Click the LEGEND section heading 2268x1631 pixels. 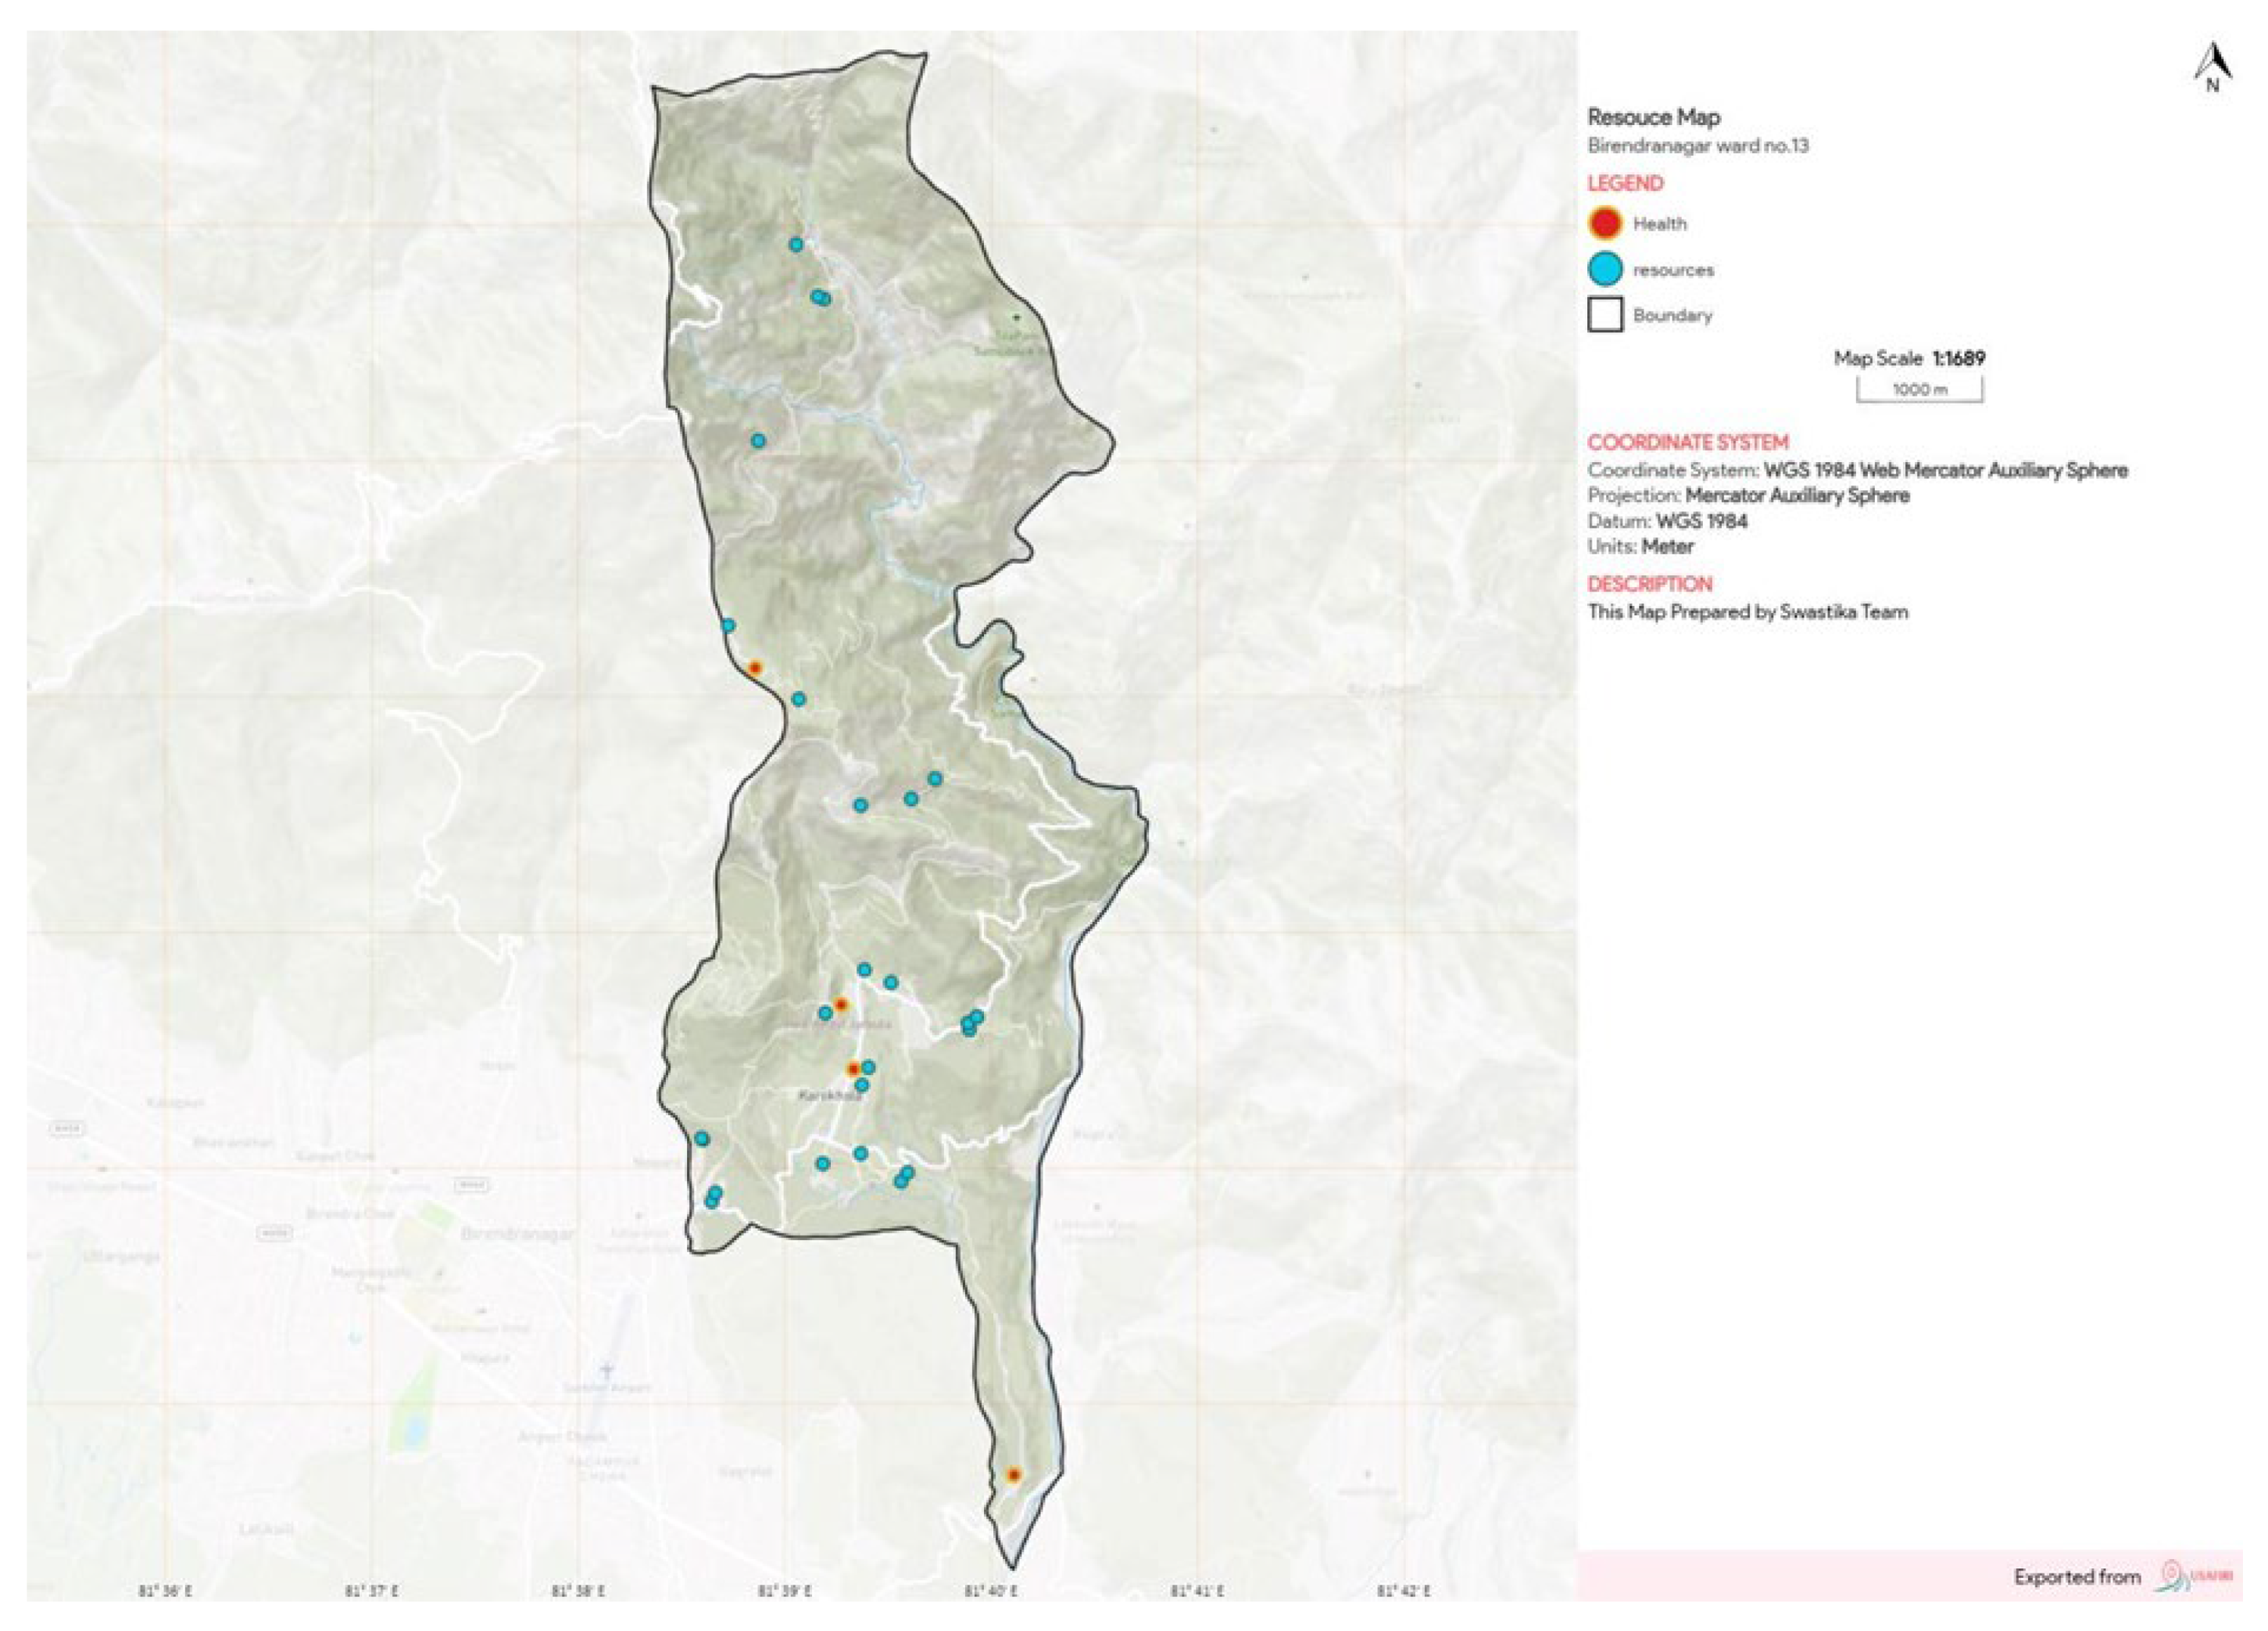click(1625, 183)
